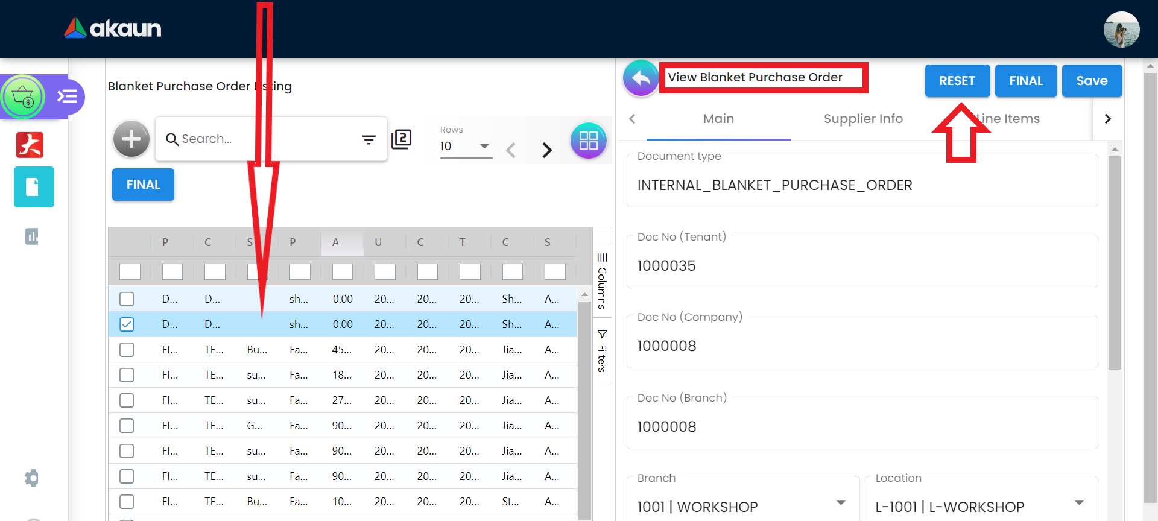
Task: Click the round plus add-new button
Action: coord(131,139)
